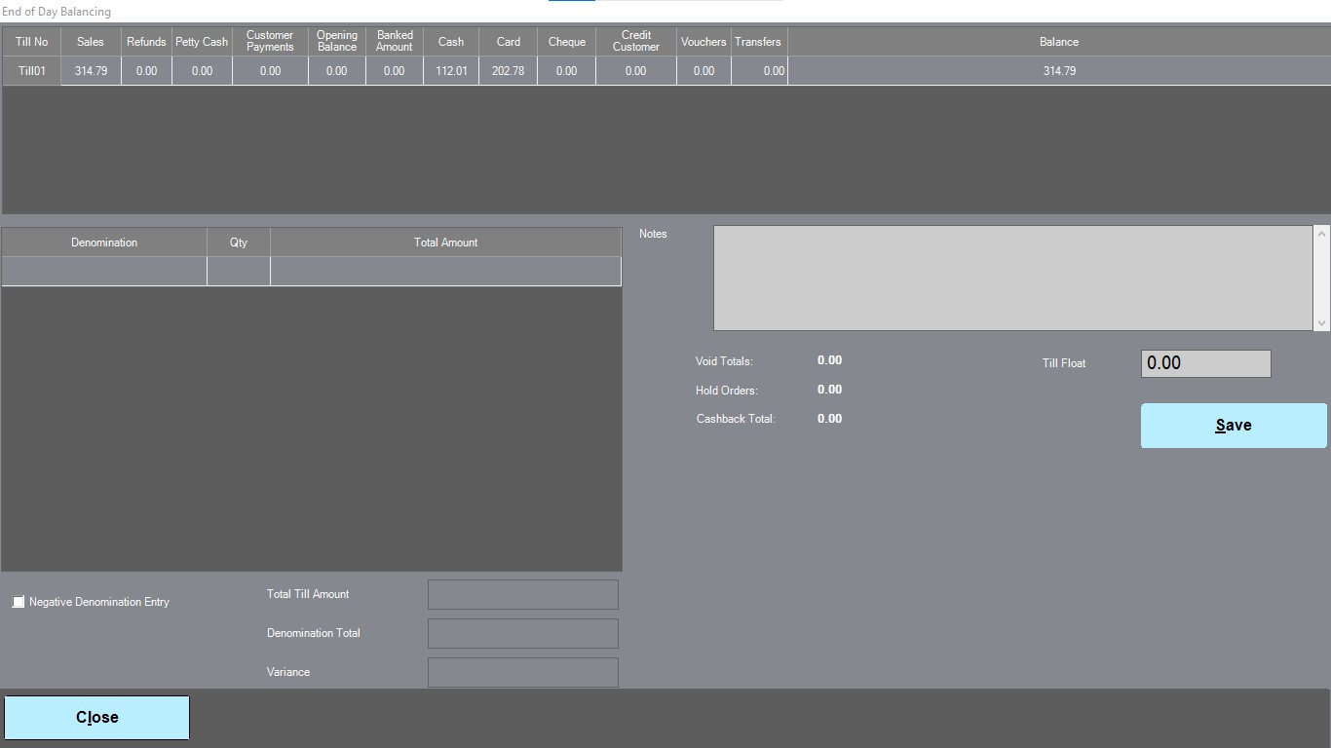Select the Variance field
The image size is (1331, 748).
pyautogui.click(x=522, y=672)
